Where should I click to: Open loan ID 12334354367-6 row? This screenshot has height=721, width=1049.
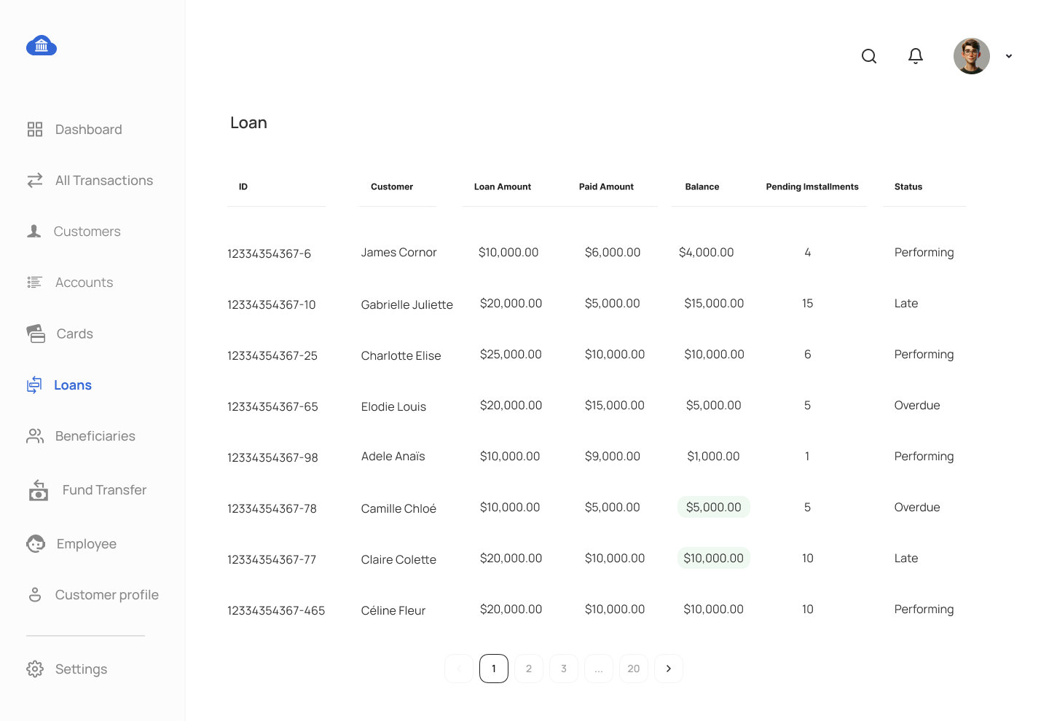point(269,253)
